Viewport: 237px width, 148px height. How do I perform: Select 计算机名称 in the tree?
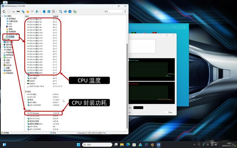pyautogui.click(x=13, y=21)
